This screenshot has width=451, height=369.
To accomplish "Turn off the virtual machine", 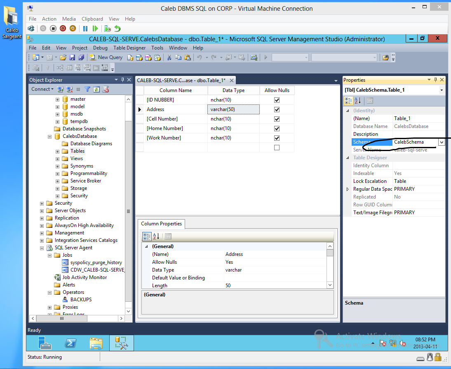I will click(x=53, y=28).
